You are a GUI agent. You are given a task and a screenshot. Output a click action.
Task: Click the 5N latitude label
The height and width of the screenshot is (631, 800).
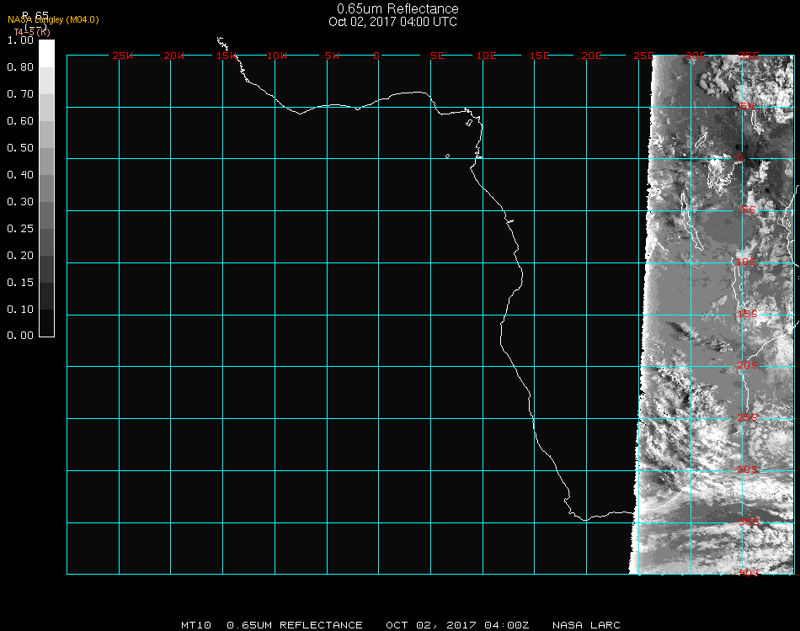pyautogui.click(x=748, y=106)
